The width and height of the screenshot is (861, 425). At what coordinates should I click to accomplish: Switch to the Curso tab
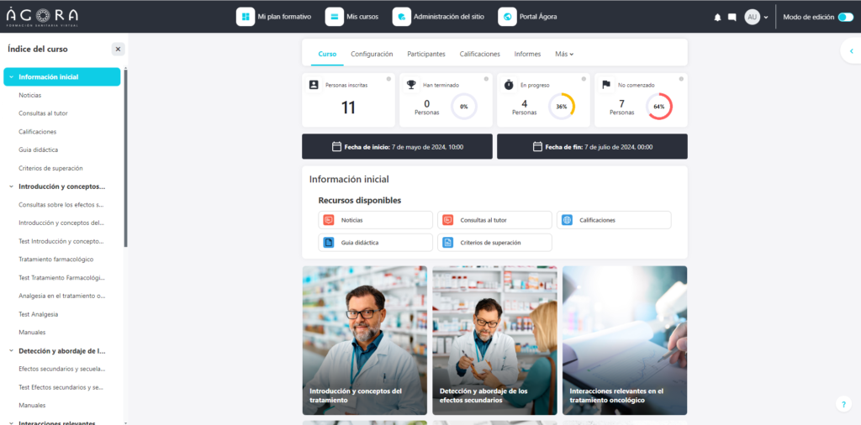327,54
